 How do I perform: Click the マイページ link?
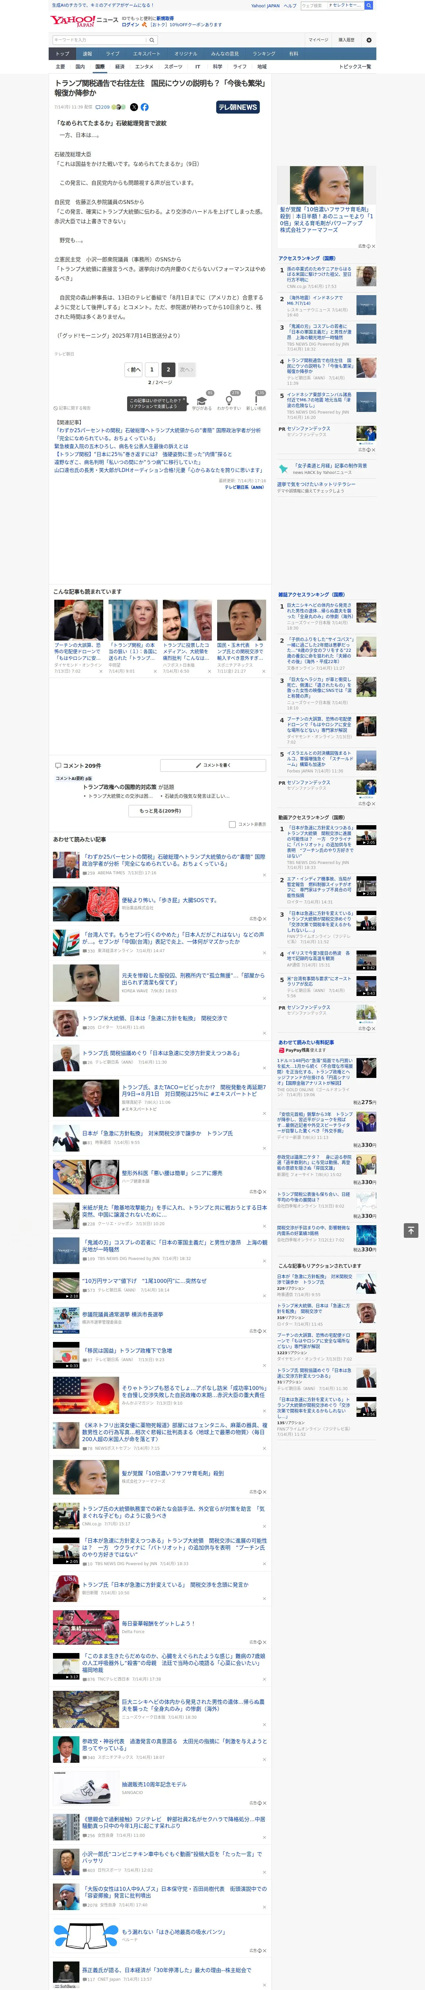(318, 39)
